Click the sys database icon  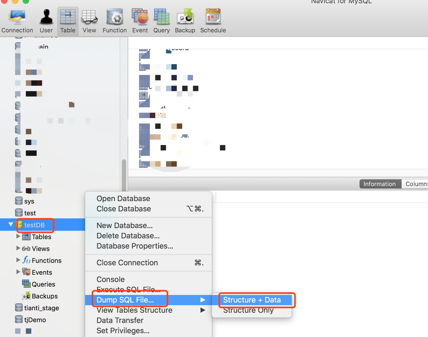tap(19, 201)
